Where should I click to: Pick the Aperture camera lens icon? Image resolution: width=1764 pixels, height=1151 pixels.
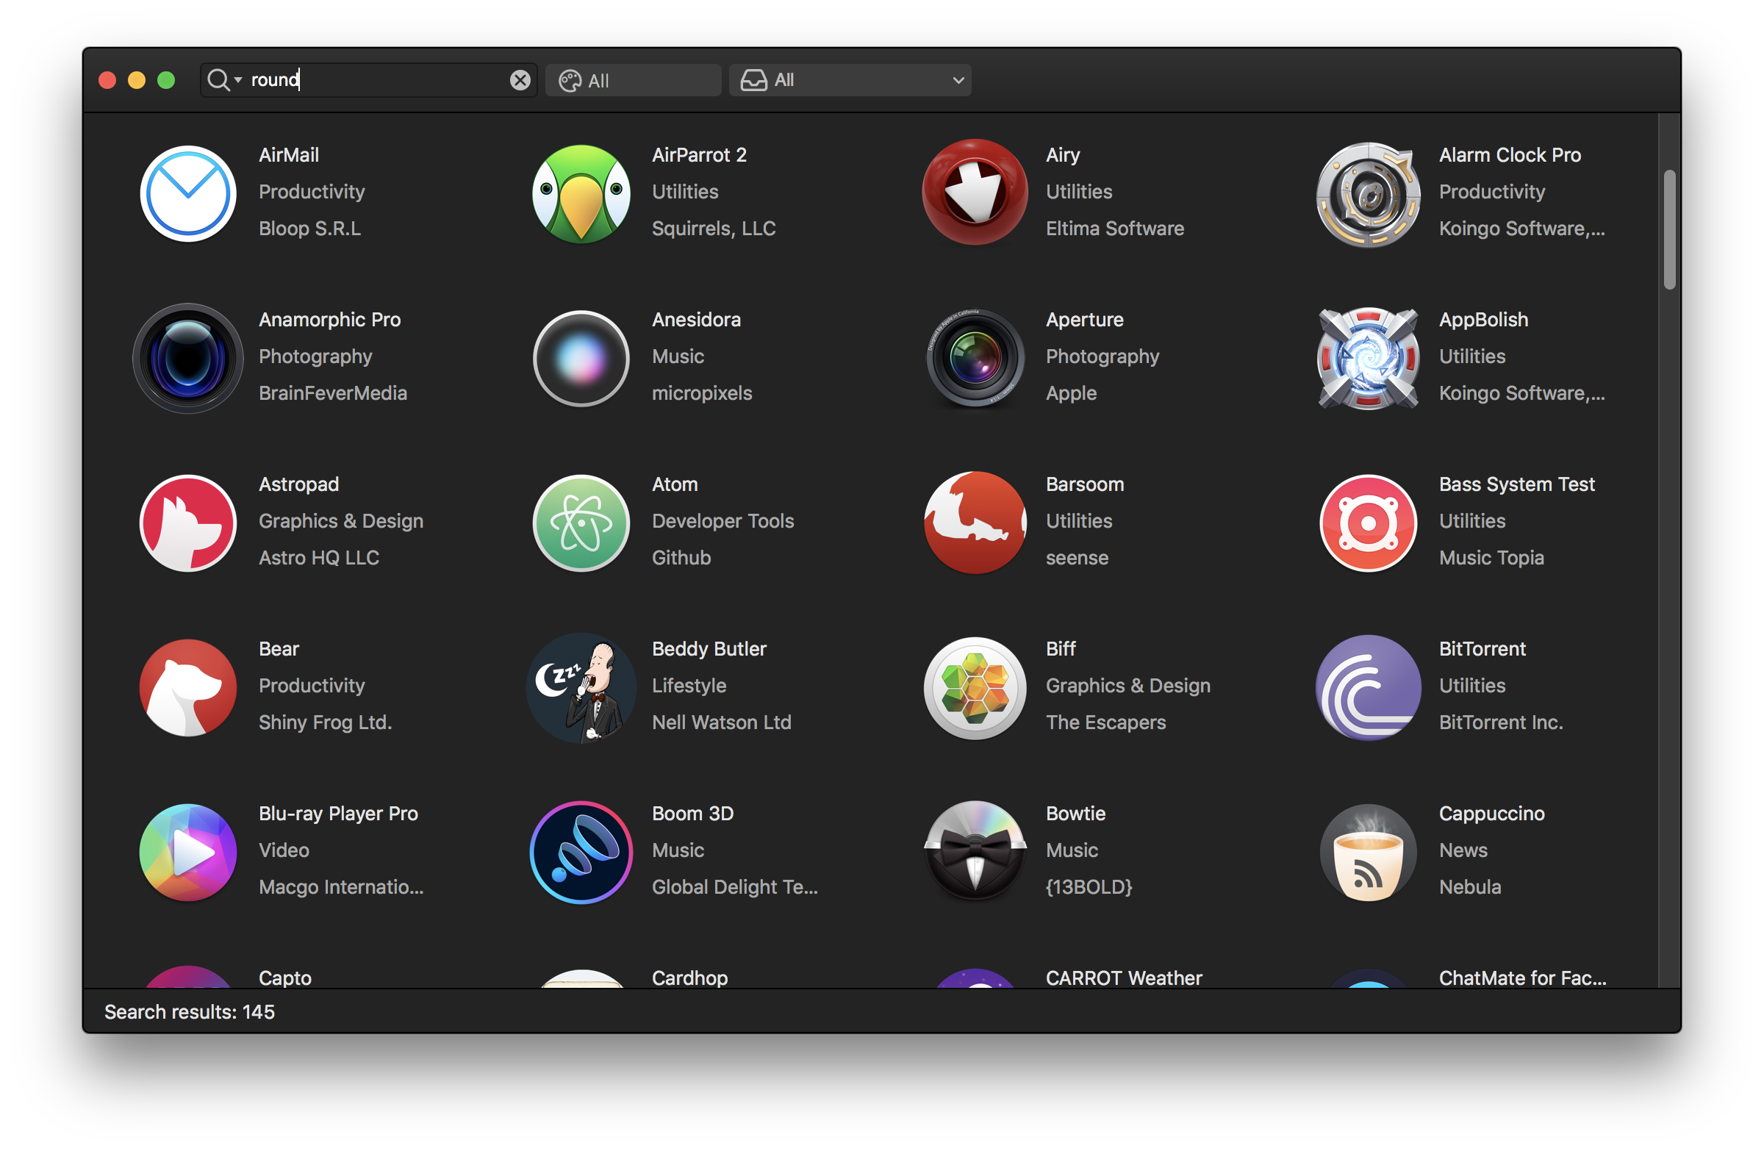point(975,359)
